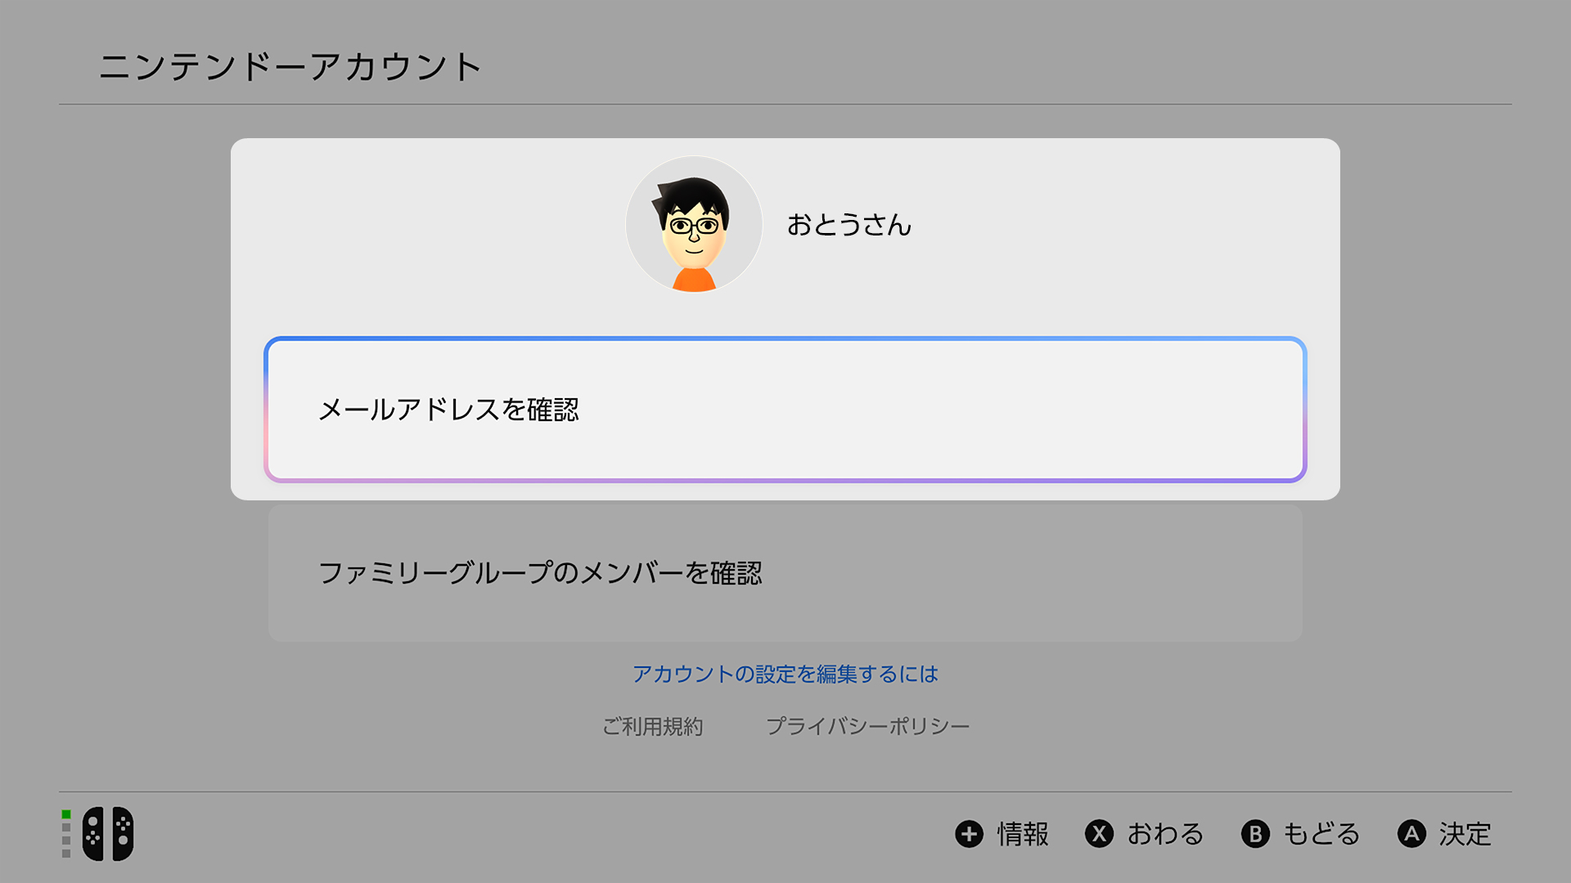1571x883 pixels.
Task: Open the ご利用規約 terms link
Action: [x=653, y=726]
